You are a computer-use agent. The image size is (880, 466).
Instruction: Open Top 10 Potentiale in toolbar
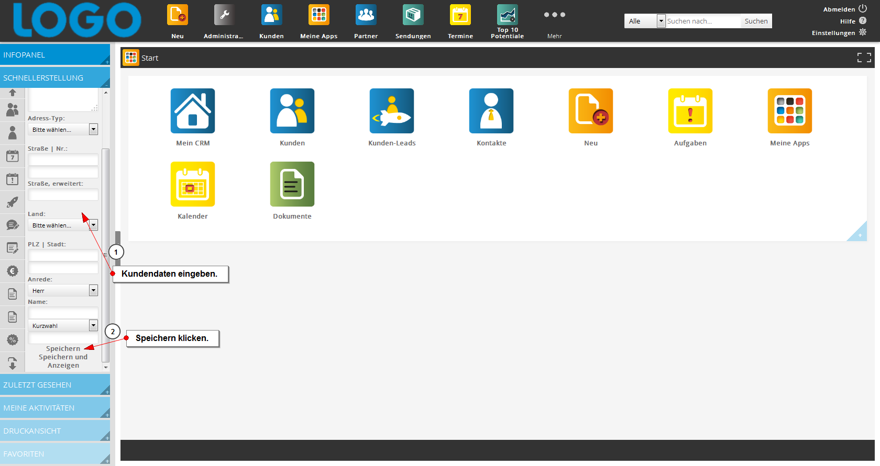click(x=507, y=16)
